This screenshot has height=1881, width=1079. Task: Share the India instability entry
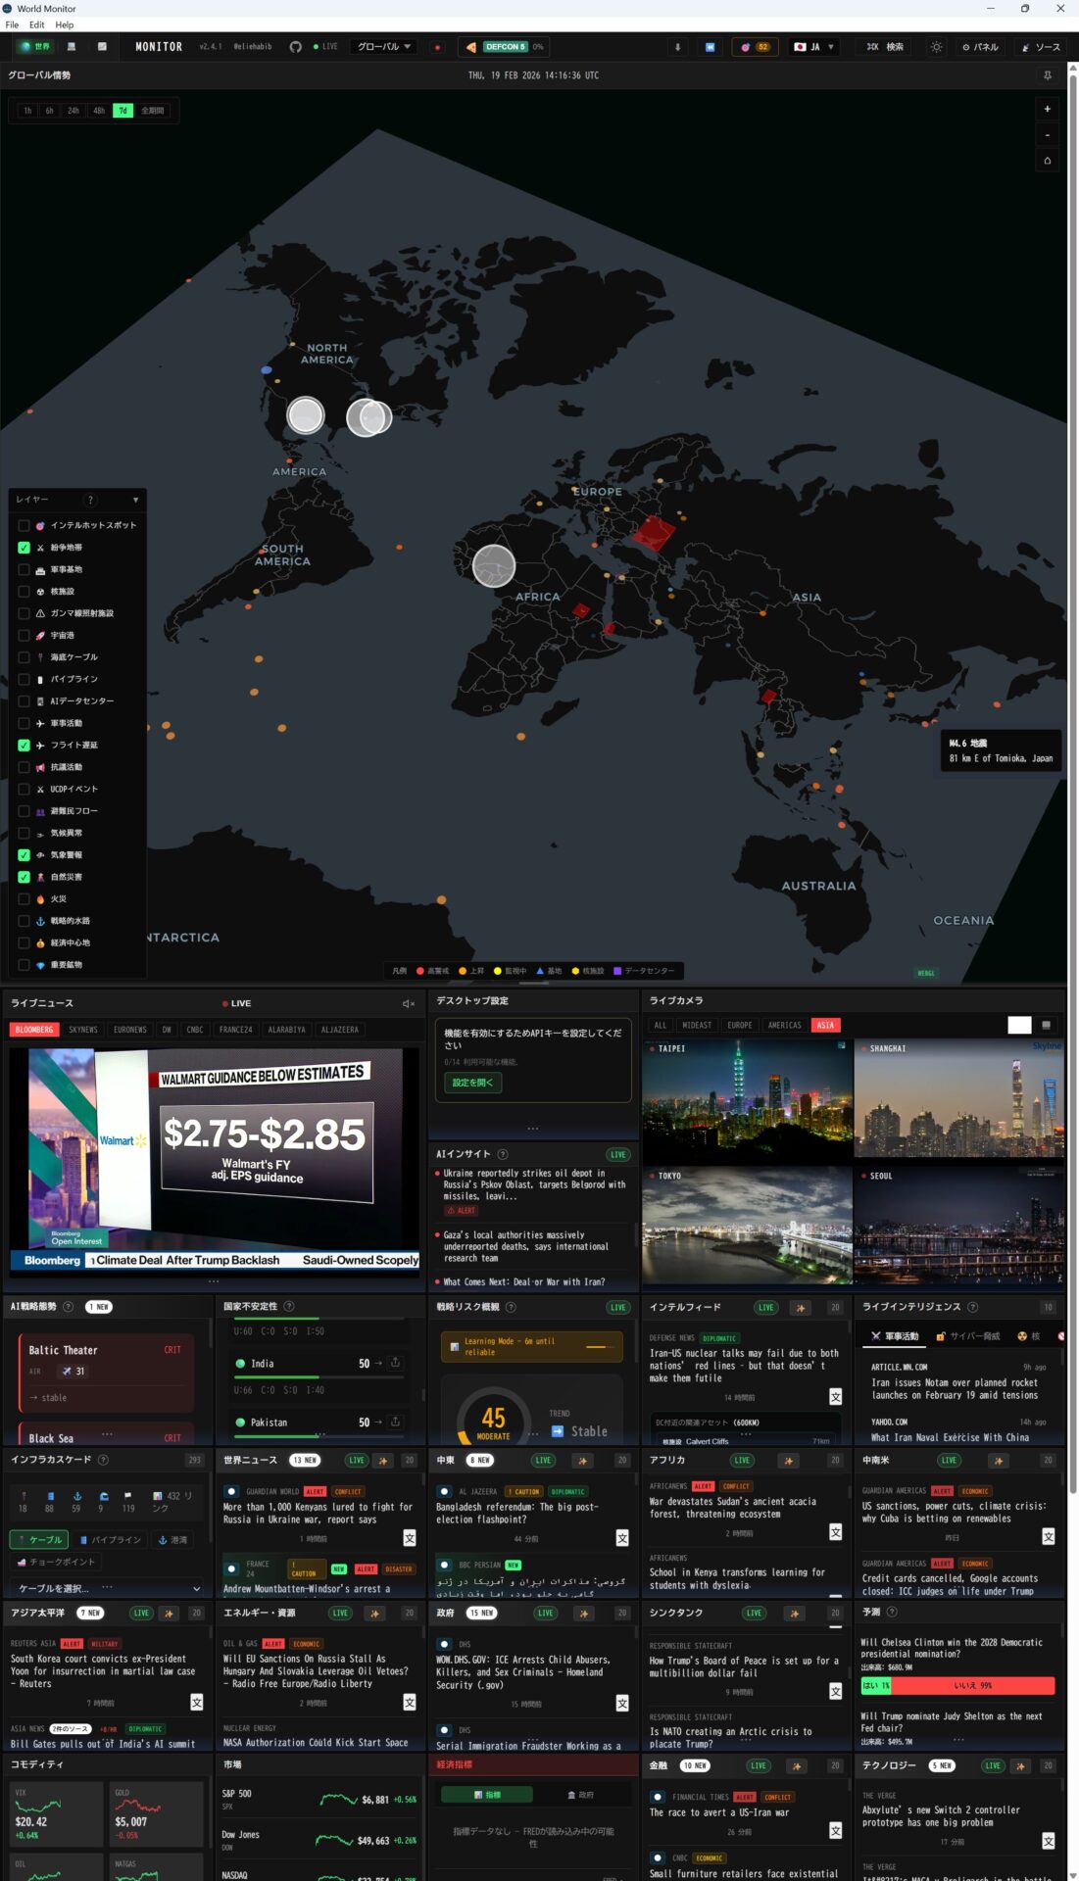pyautogui.click(x=395, y=1363)
